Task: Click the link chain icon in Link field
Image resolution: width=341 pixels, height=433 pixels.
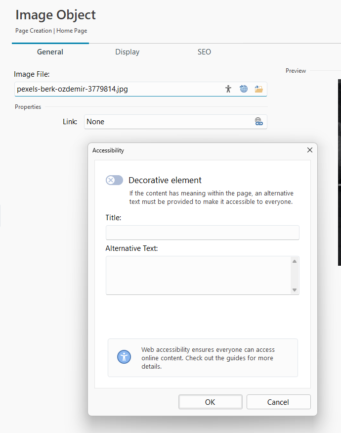Action: pos(258,122)
